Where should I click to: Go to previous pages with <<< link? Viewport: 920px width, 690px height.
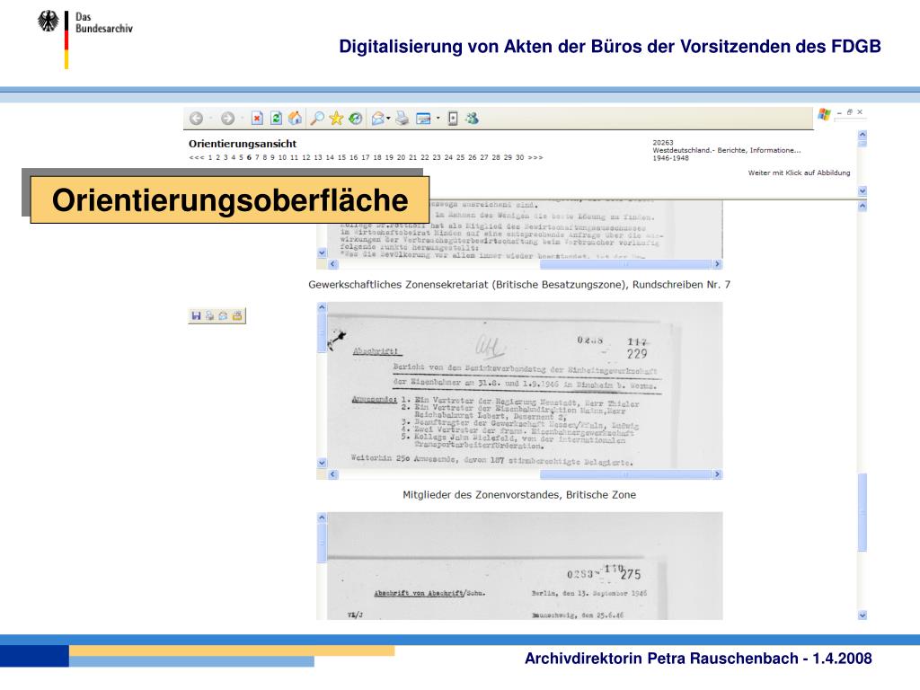click(x=197, y=158)
